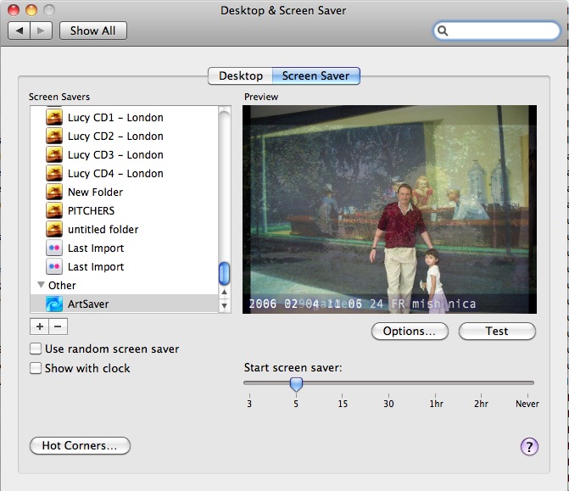Select the ArtSaver row

click(125, 304)
